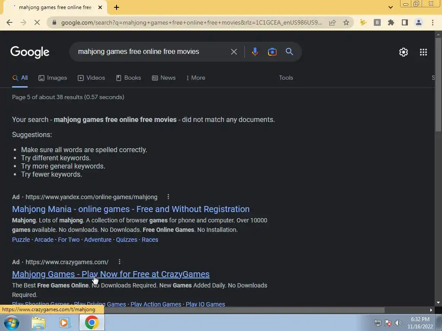Open search Tools options
This screenshot has height=331, width=442.
coord(286,78)
